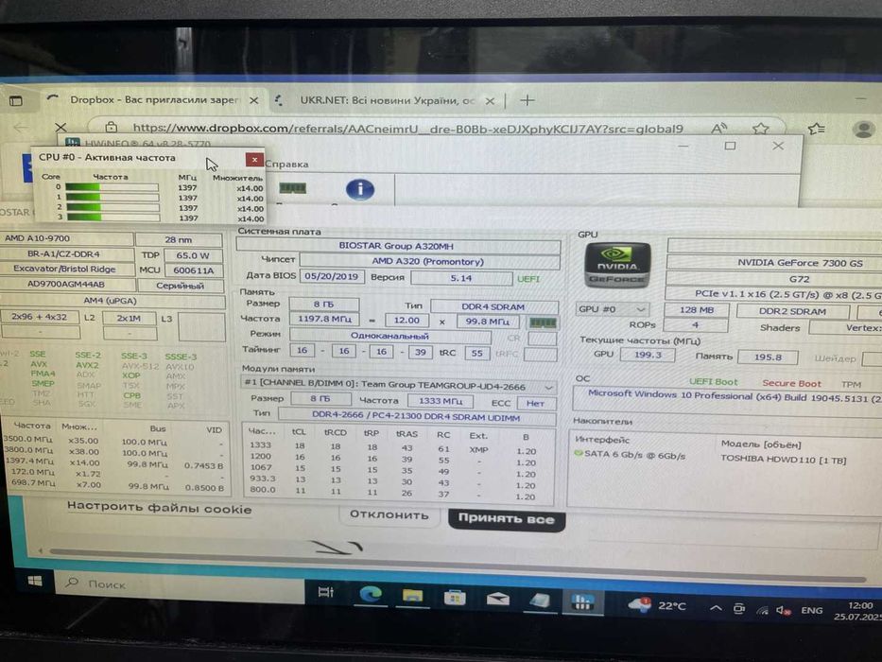
Task: Go back in the Edge browser
Action: [20, 128]
